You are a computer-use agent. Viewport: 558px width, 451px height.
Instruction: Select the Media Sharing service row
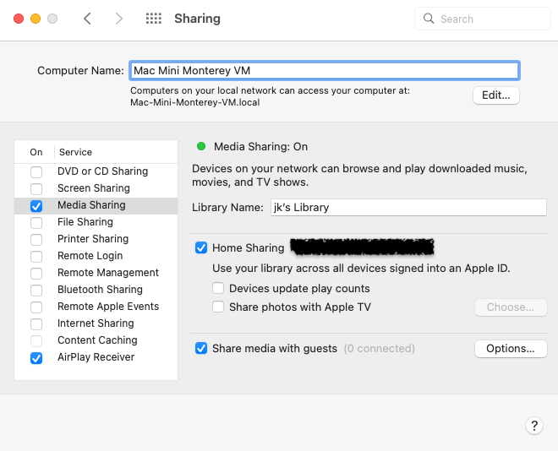pyautogui.click(x=96, y=205)
